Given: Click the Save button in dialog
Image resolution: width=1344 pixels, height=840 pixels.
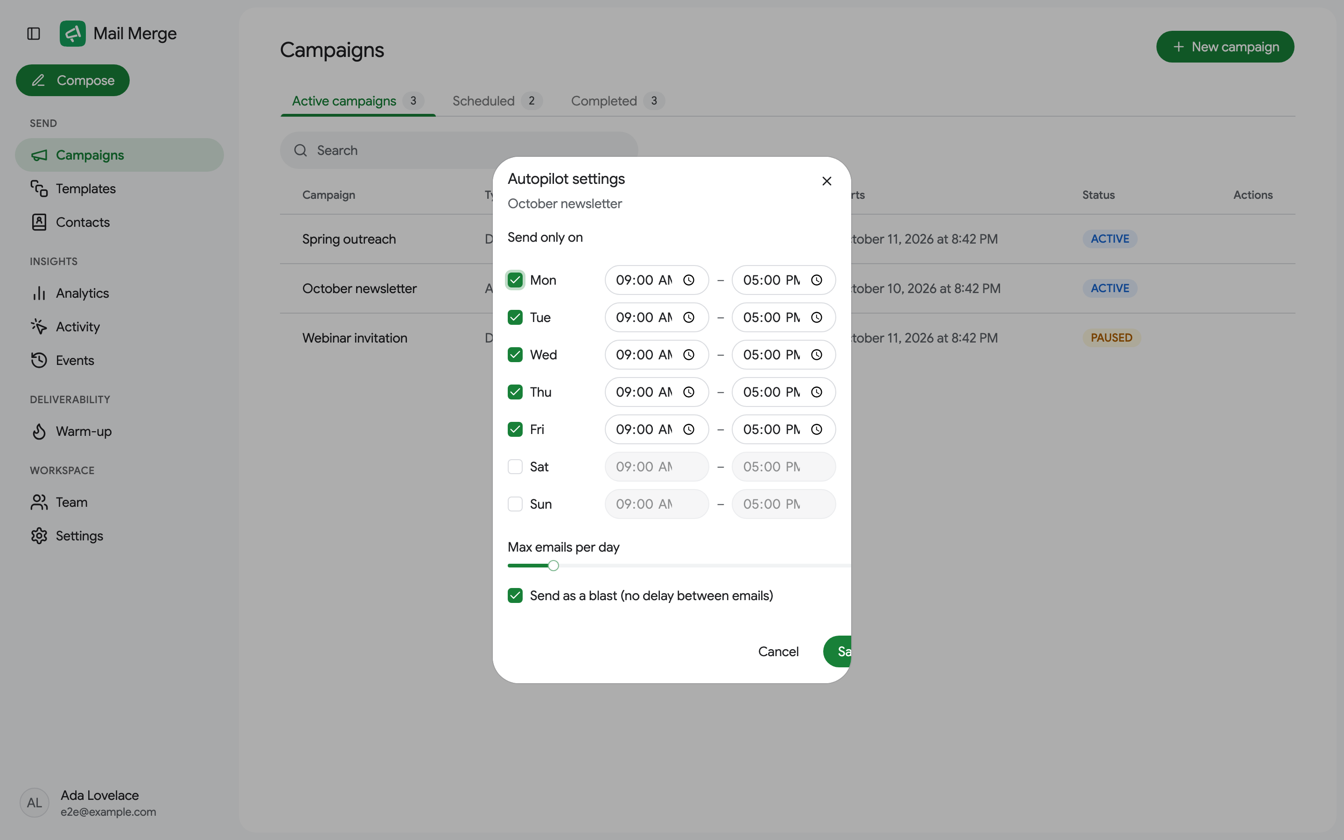Looking at the screenshot, I should 838,651.
